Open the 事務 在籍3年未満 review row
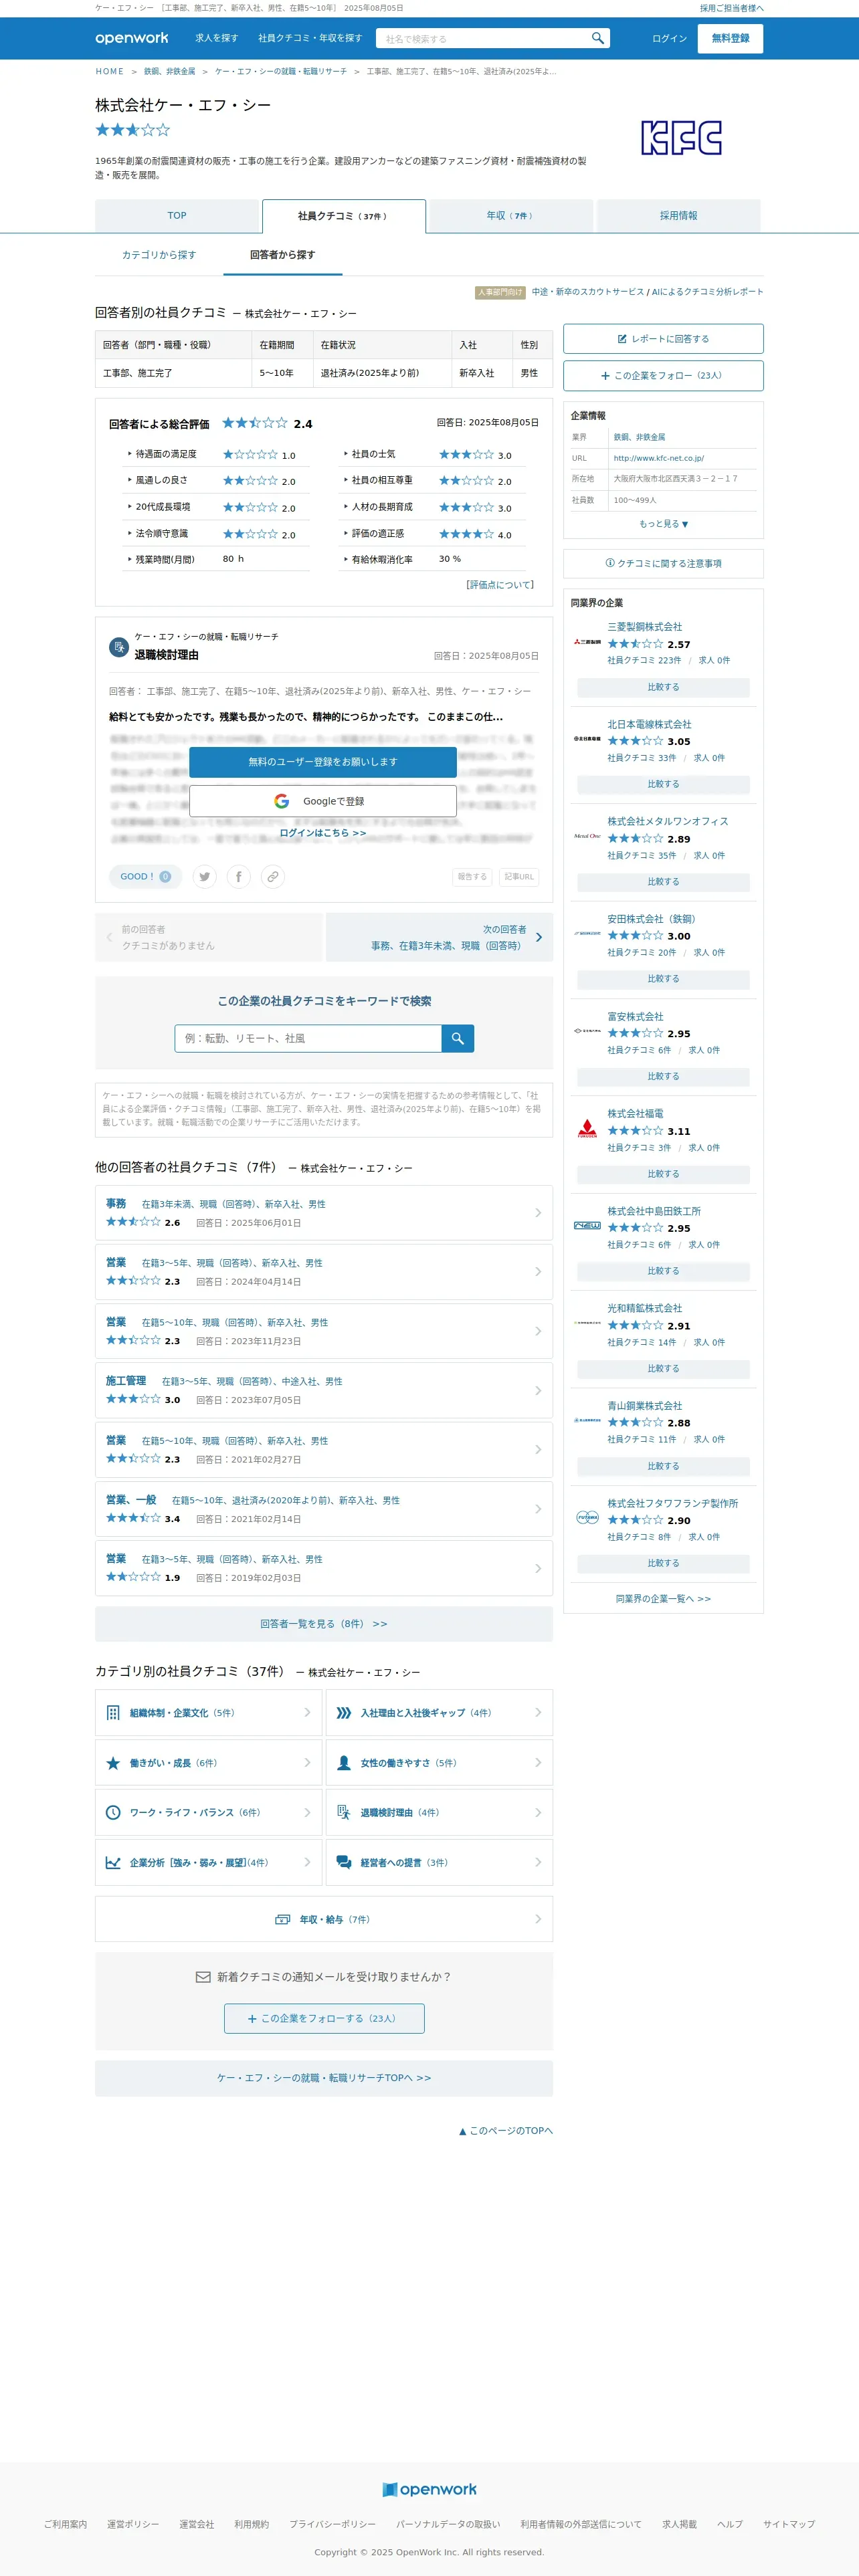 tap(324, 1213)
